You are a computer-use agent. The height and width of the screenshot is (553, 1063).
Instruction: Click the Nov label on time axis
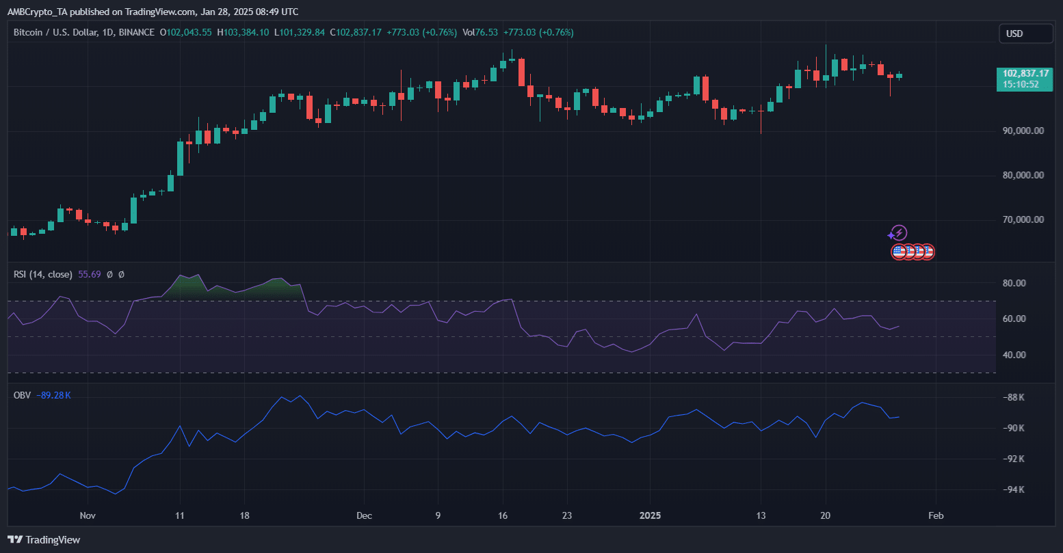click(86, 515)
